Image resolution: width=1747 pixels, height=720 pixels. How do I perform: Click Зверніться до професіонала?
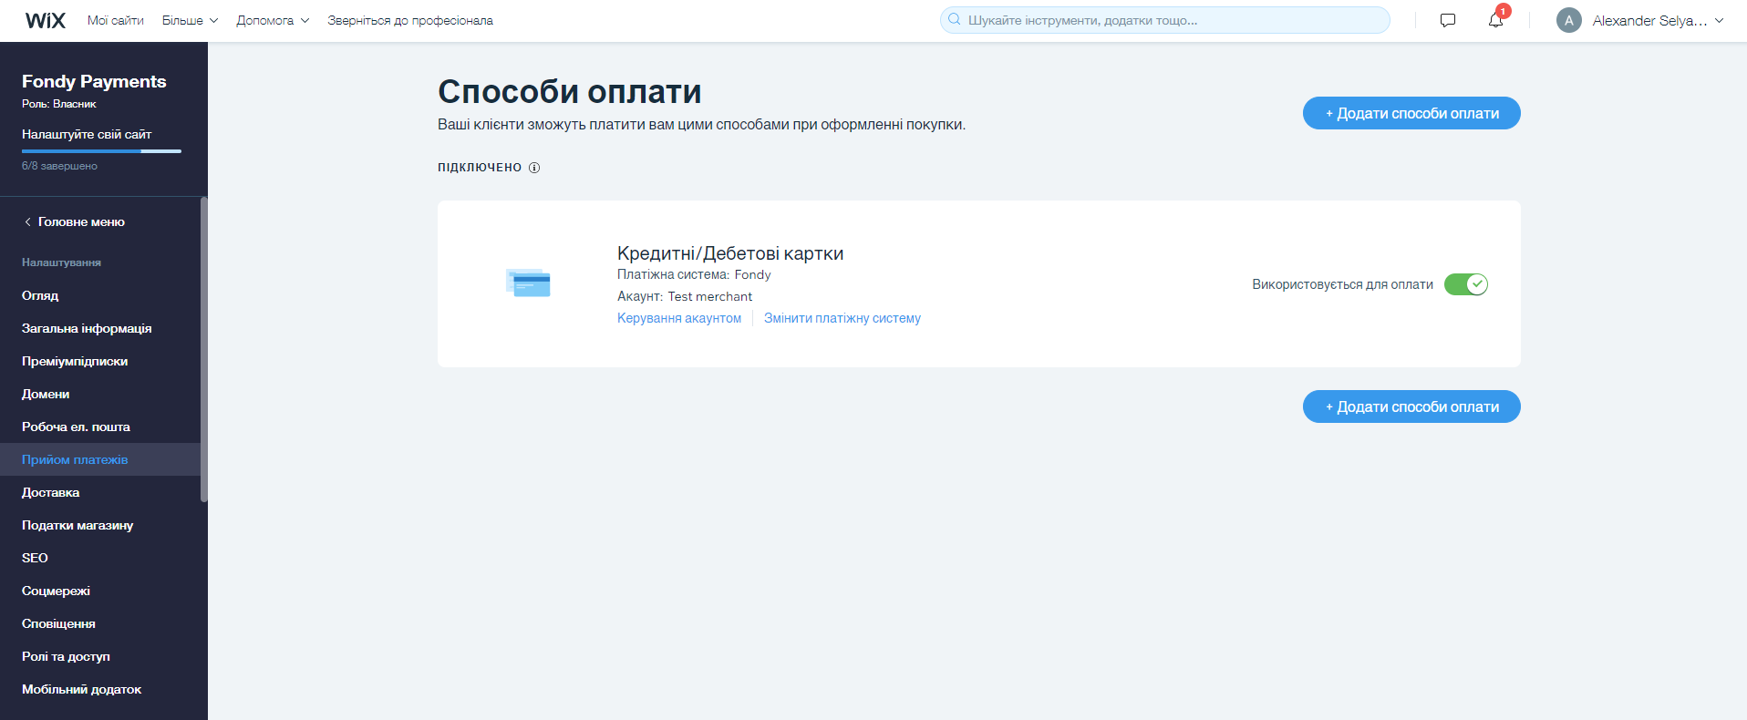[410, 20]
